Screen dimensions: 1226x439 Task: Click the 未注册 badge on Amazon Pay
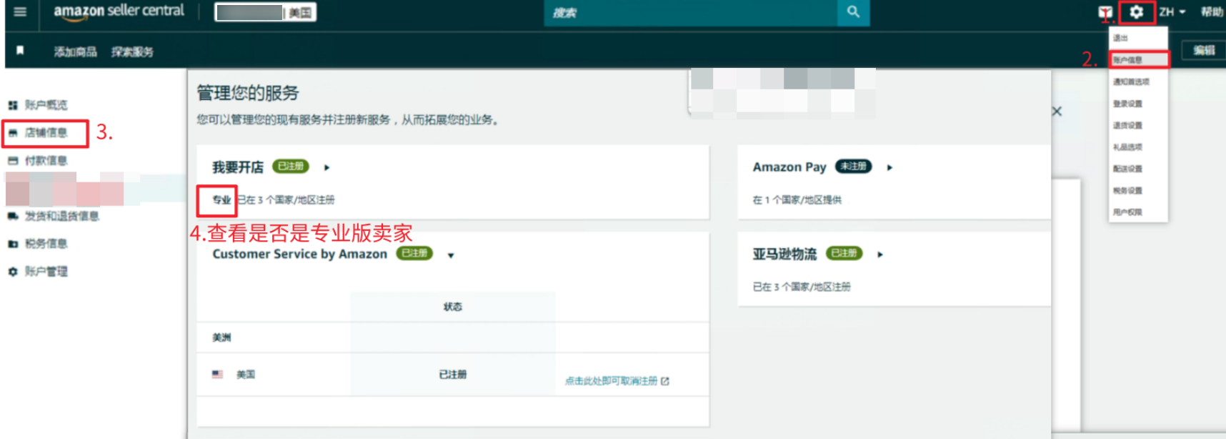click(854, 167)
